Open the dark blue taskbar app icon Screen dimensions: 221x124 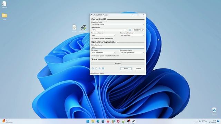103,121
